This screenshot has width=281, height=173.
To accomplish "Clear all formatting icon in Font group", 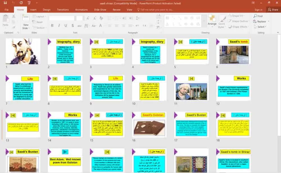I will coord(101,18).
